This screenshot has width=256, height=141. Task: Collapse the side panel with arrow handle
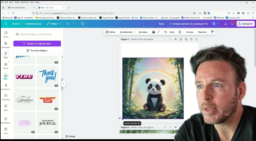click(x=63, y=84)
